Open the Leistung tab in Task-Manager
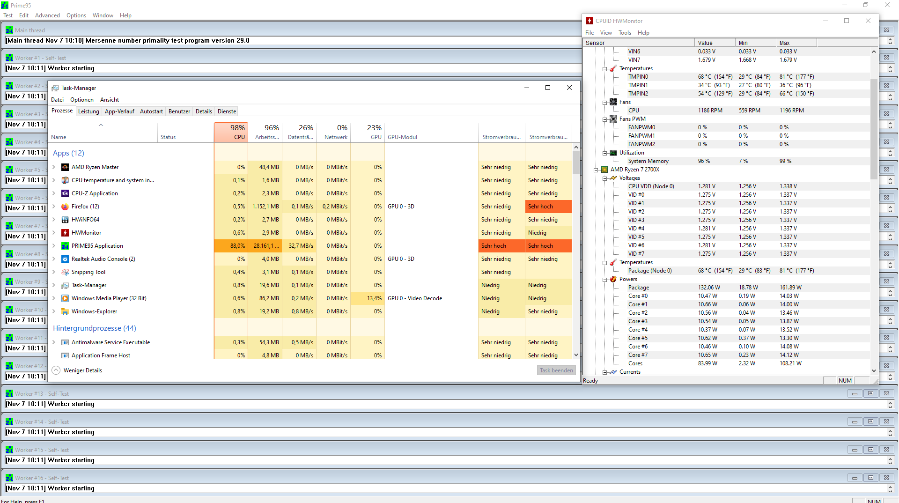Screen dimensions: 899x503 tap(88, 111)
